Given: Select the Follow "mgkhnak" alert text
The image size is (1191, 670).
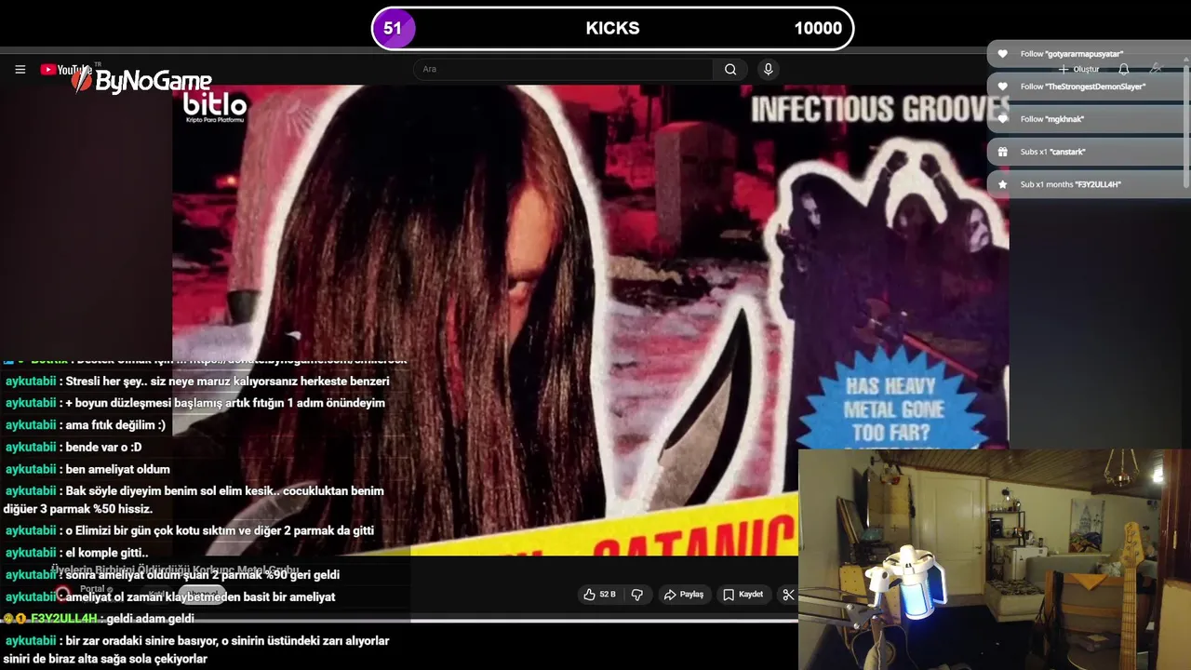Looking at the screenshot, I should click(x=1052, y=119).
